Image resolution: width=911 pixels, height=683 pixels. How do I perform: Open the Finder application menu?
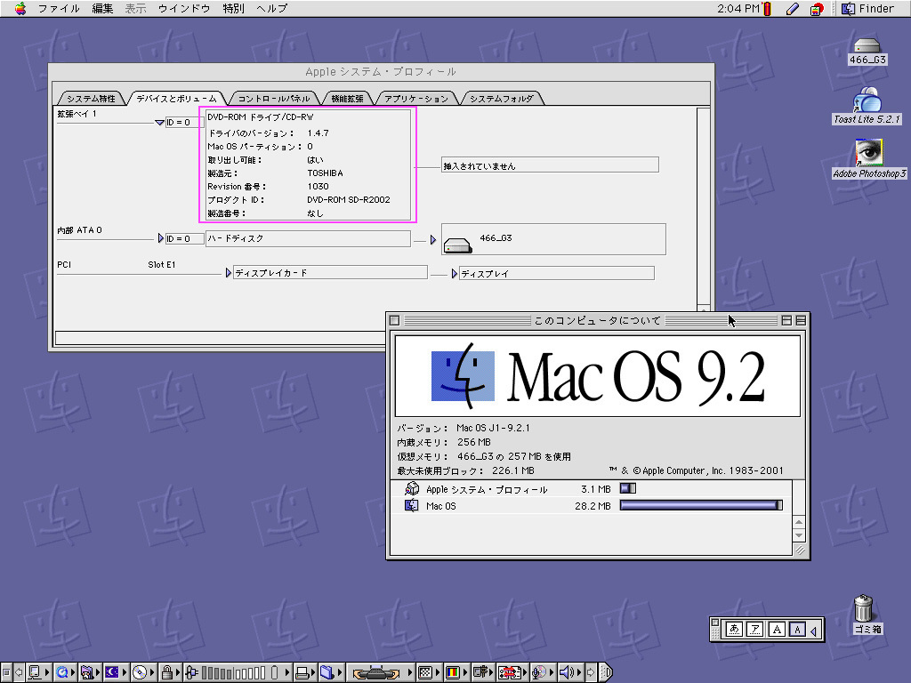[868, 8]
